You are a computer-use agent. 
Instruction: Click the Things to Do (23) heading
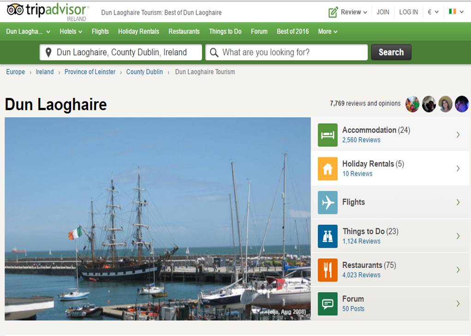click(370, 231)
